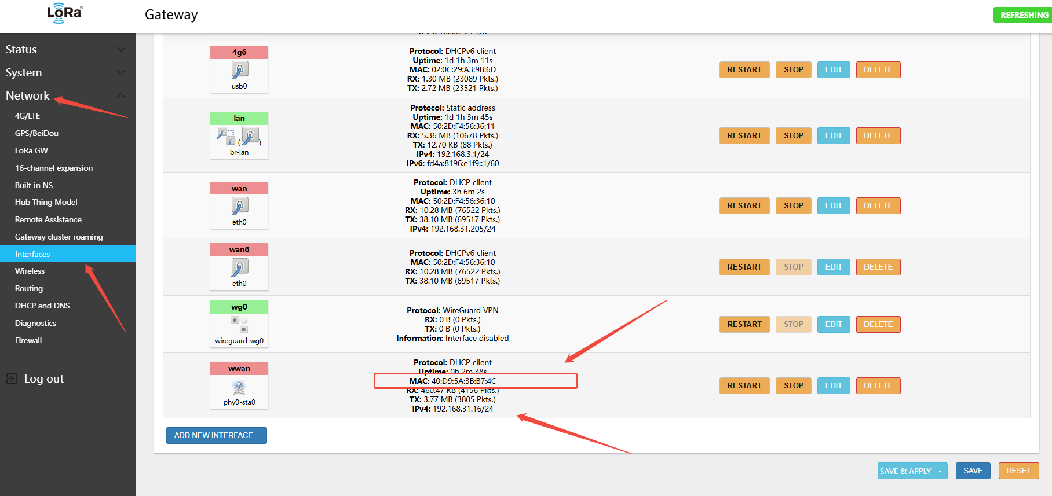Click Add New Interface button
Image resolution: width=1052 pixels, height=496 pixels.
(216, 435)
